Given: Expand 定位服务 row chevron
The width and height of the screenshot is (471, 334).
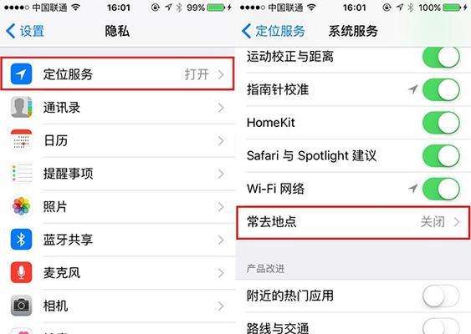Looking at the screenshot, I should 221,74.
